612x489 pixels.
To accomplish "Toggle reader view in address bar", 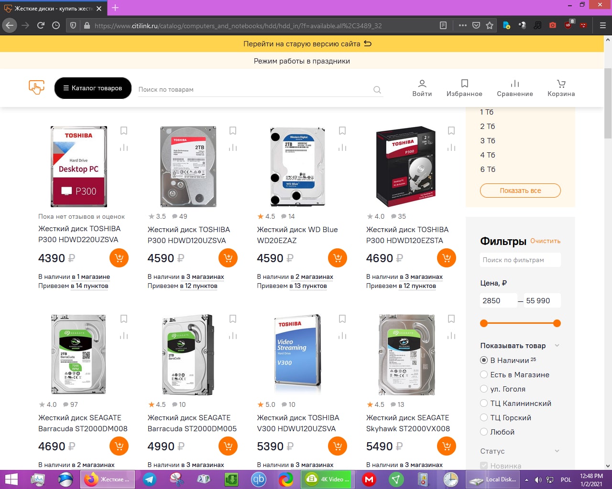I will pyautogui.click(x=443, y=25).
